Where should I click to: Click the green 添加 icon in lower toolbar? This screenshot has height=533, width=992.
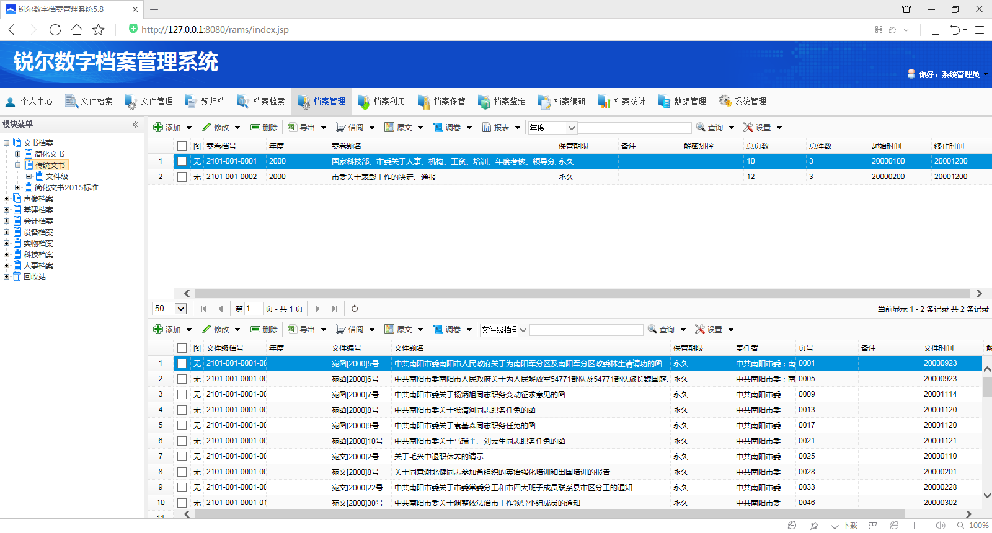point(158,329)
